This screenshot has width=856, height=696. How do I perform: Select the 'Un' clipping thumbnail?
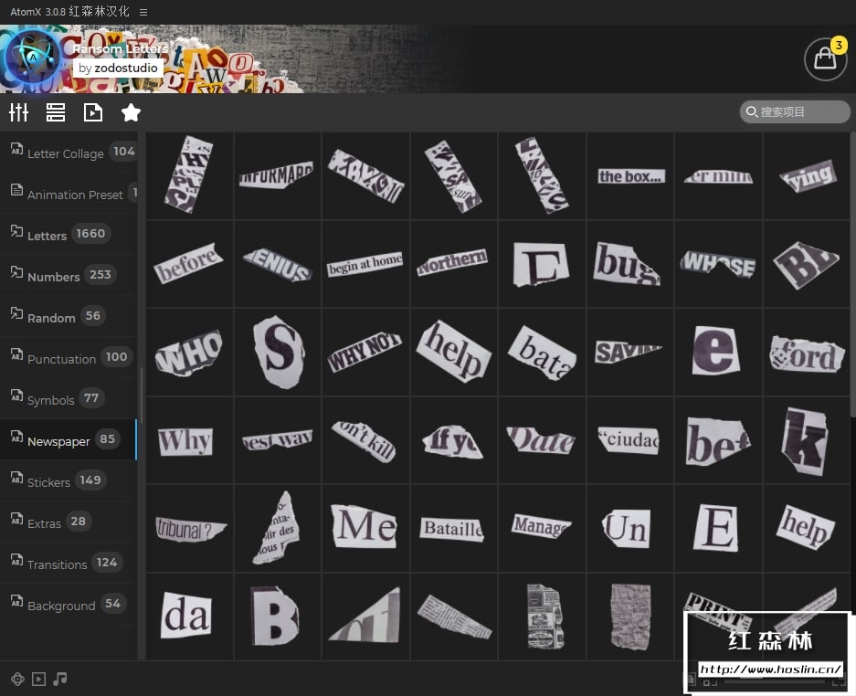click(630, 529)
